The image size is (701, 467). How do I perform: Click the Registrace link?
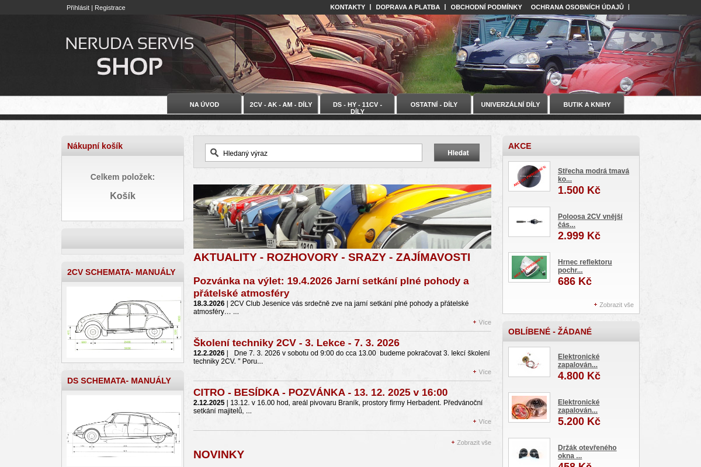[110, 8]
